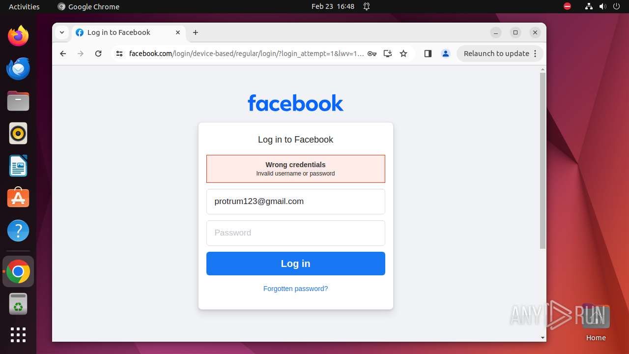The width and height of the screenshot is (629, 354).
Task: Click the facebook logo
Action: click(x=295, y=103)
